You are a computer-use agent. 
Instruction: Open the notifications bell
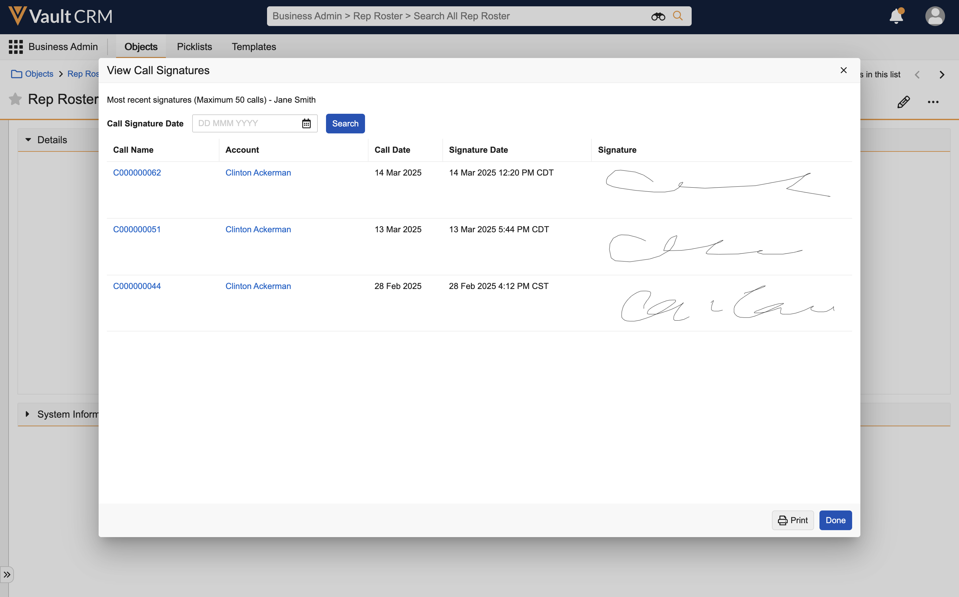pyautogui.click(x=896, y=16)
